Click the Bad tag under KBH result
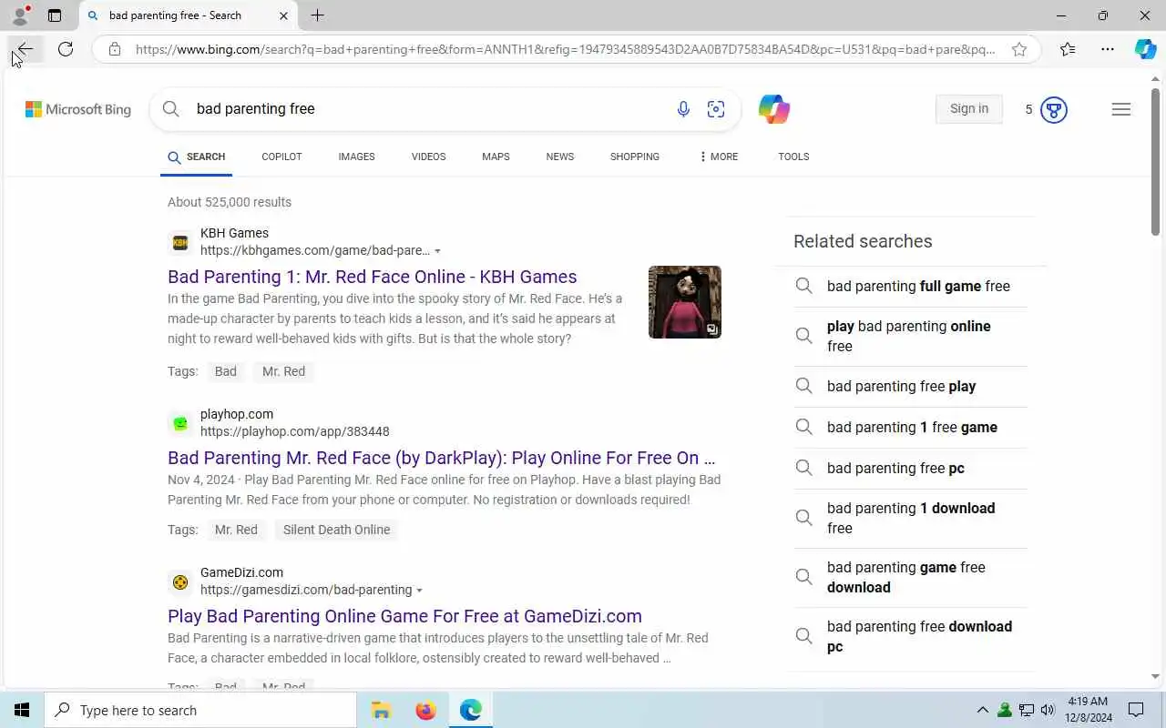The image size is (1166, 728). 225,371
